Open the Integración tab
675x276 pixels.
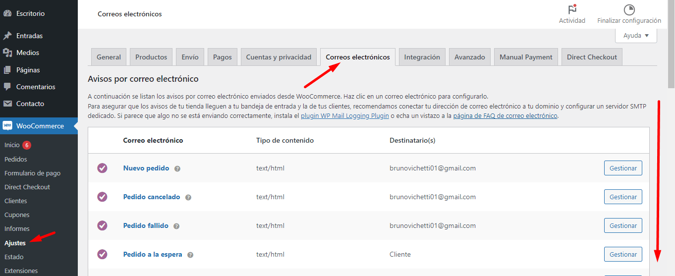[x=422, y=57]
